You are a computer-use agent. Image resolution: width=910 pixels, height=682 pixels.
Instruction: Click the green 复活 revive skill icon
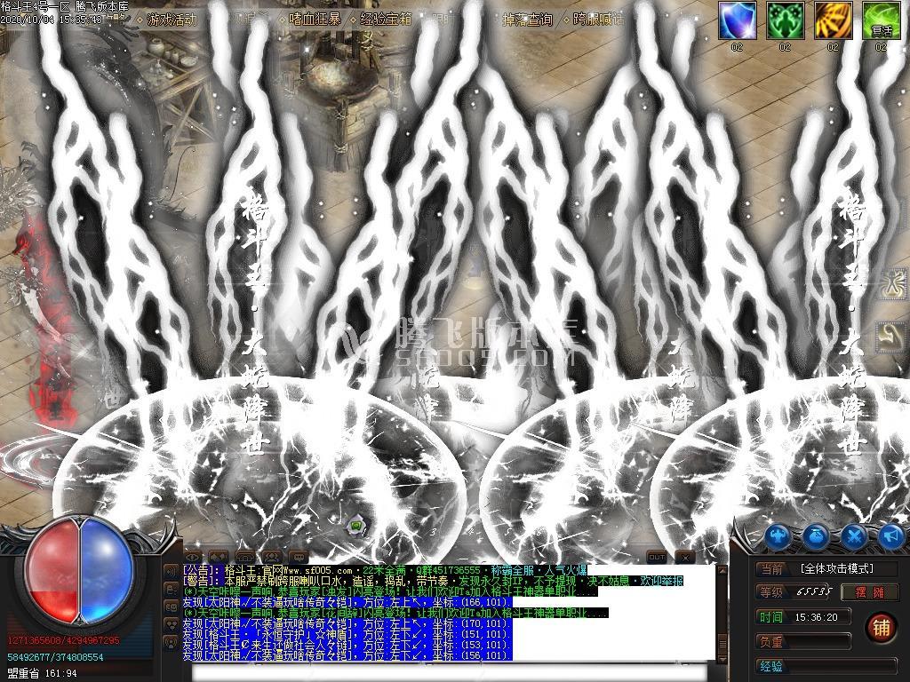click(x=881, y=20)
